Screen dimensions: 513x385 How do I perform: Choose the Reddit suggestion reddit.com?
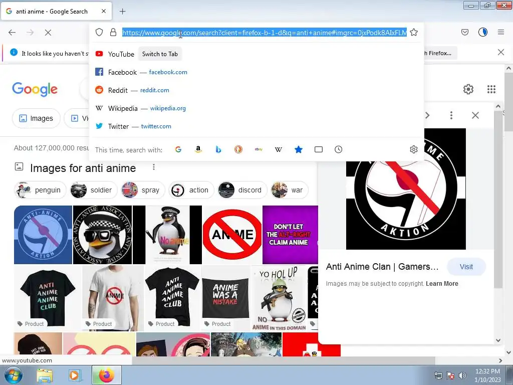(x=256, y=90)
